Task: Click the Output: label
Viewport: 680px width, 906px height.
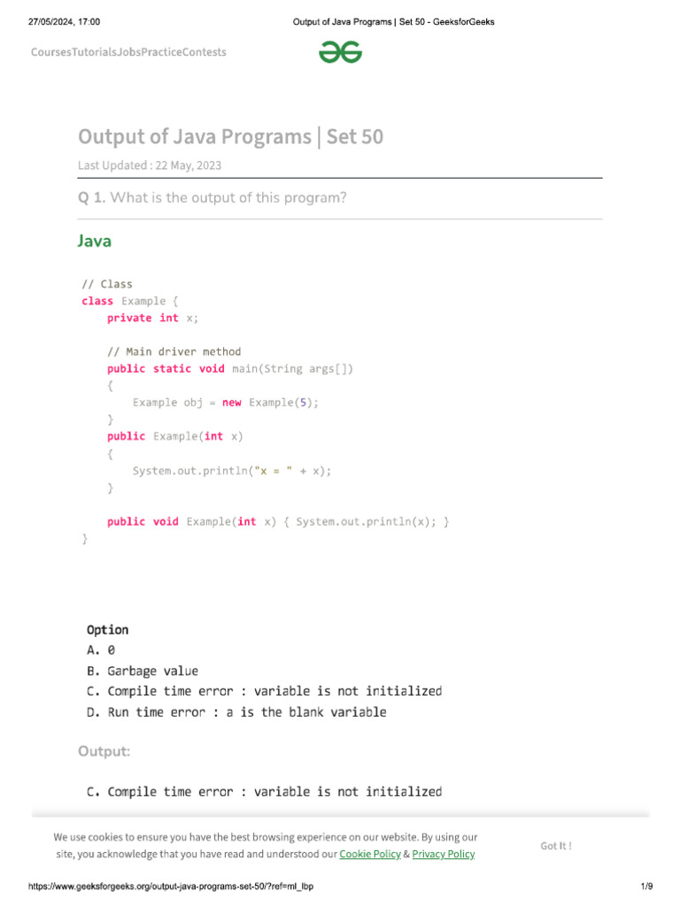Action: coord(104,751)
